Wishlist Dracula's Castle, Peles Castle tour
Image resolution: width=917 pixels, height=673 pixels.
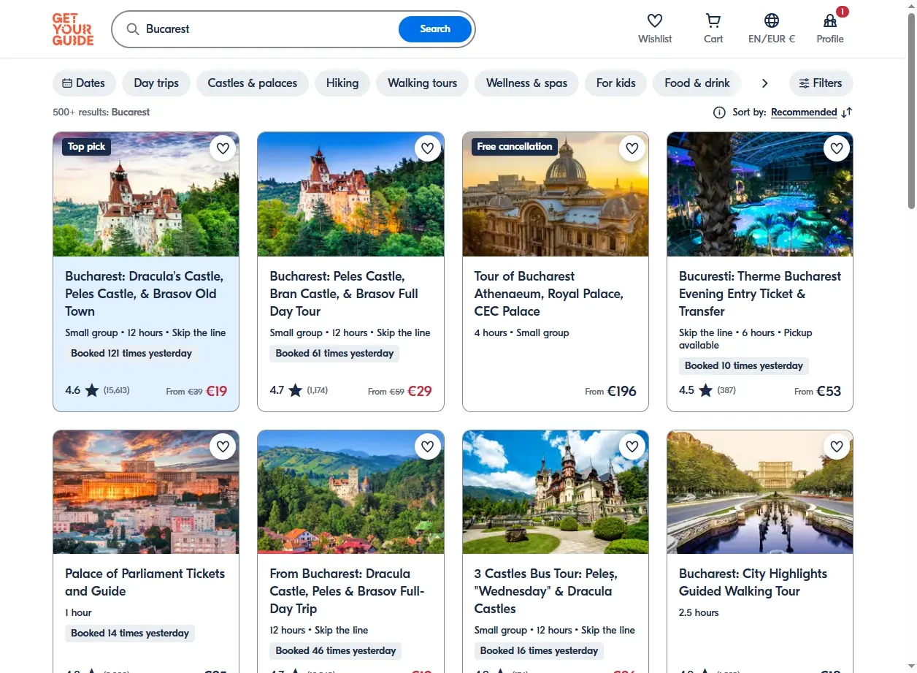[223, 148]
